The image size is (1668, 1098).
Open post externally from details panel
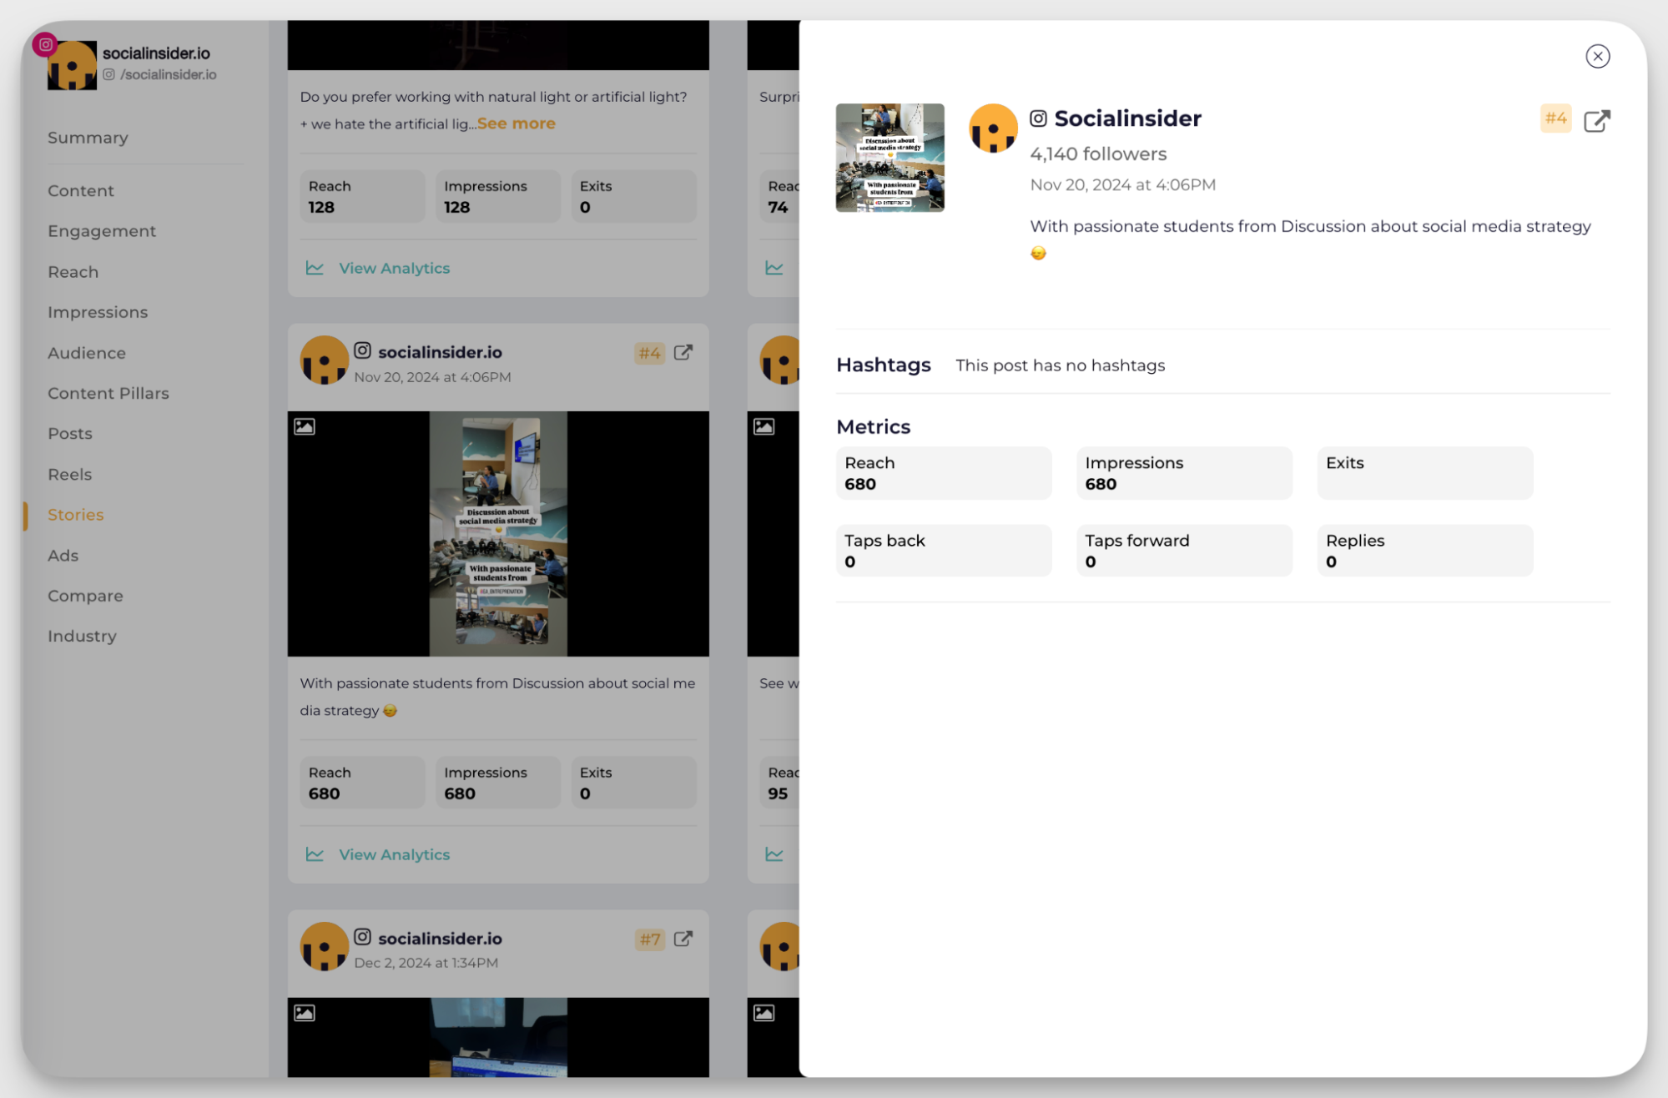(1596, 120)
